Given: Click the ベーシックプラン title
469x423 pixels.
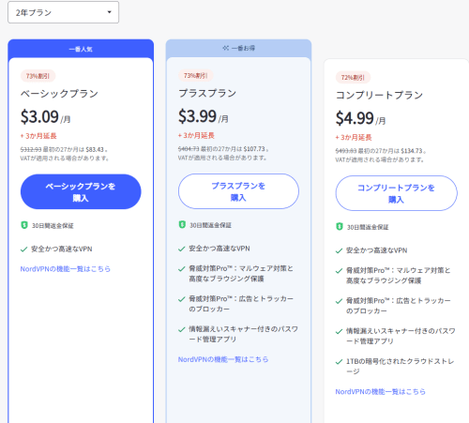Looking at the screenshot, I should pyautogui.click(x=59, y=94).
